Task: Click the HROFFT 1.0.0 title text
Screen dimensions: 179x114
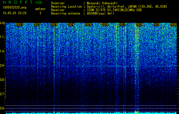Action: (x=22, y=2)
